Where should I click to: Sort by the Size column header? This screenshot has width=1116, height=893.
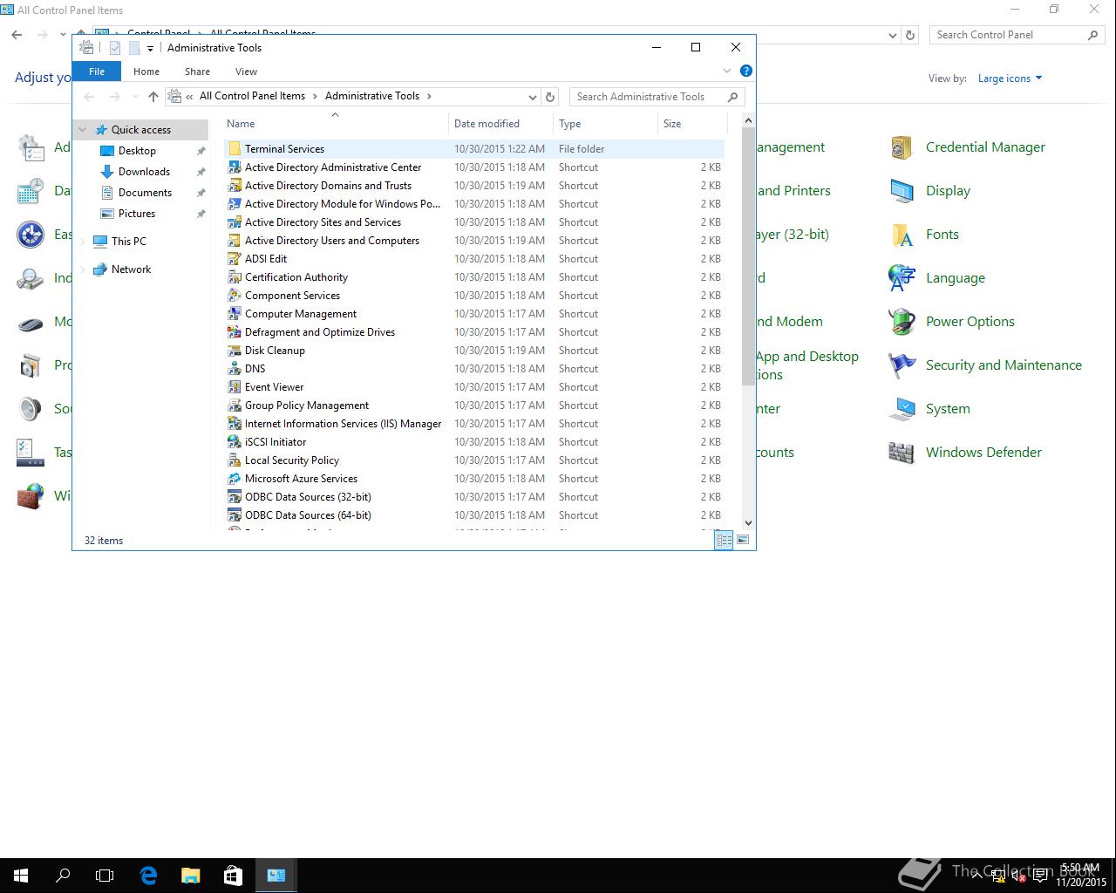pyautogui.click(x=692, y=124)
